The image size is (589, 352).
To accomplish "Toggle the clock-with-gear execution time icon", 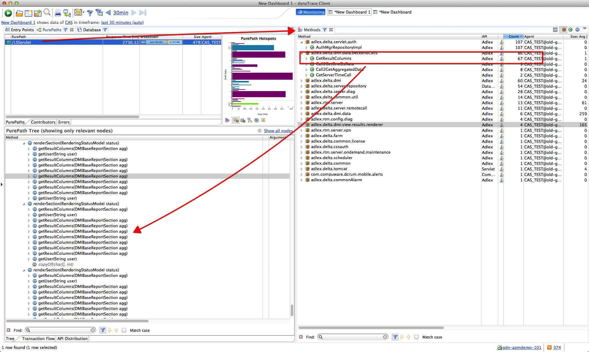I will pos(236,120).
